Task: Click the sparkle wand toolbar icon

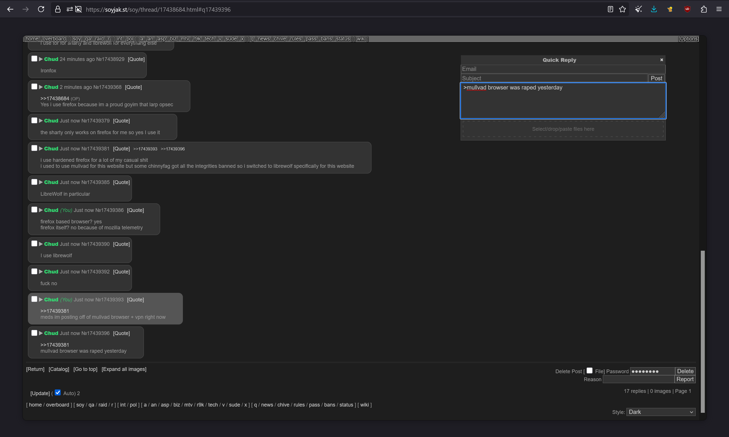Action: 638,9
